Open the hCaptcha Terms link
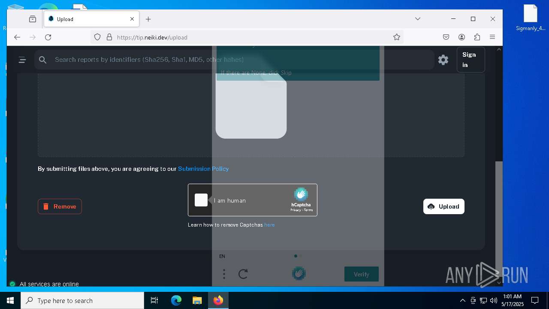This screenshot has height=309, width=549. tap(308, 210)
